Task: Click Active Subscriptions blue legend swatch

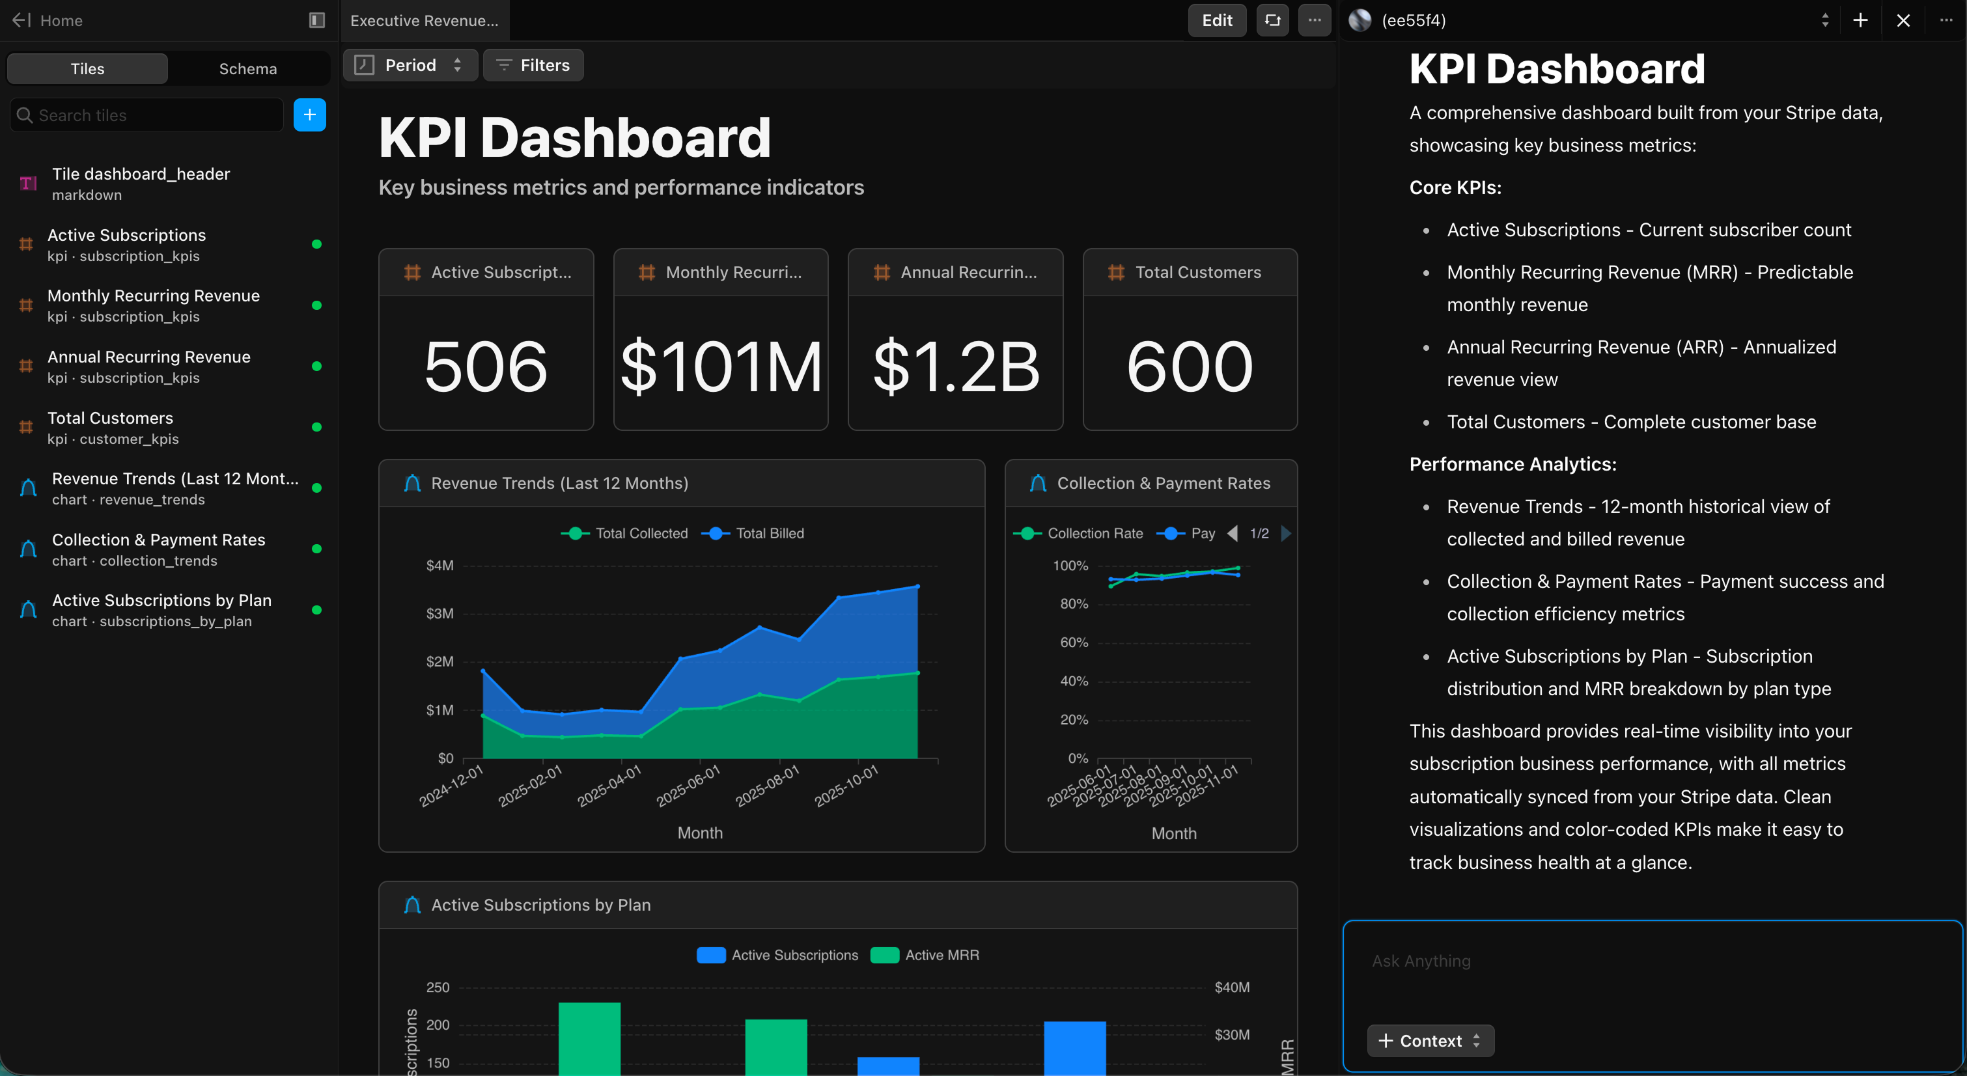Action: click(710, 955)
